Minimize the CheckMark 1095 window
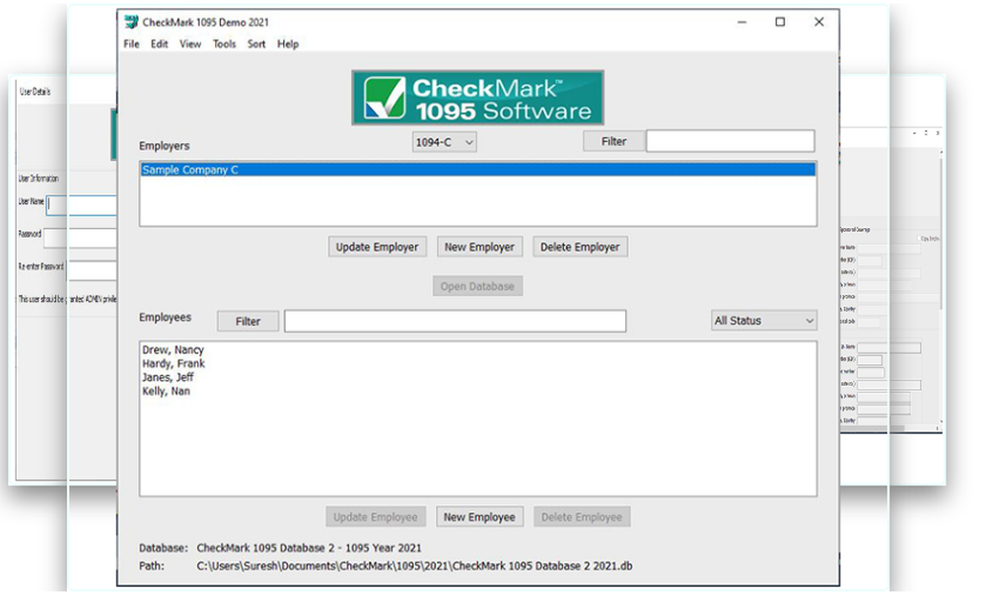Viewport: 986px width, 596px height. 742,22
